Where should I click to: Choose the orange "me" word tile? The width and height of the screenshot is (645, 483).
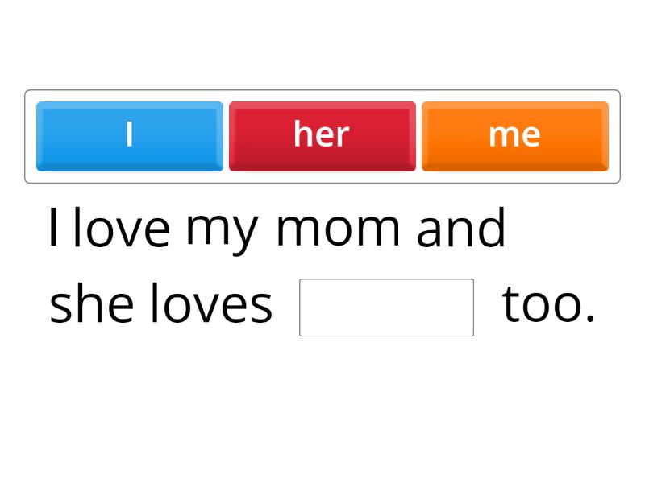pyautogui.click(x=514, y=136)
